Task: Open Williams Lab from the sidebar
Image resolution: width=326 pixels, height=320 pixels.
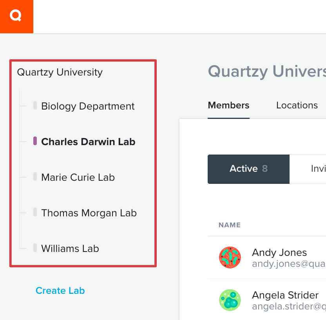Action: (x=70, y=249)
